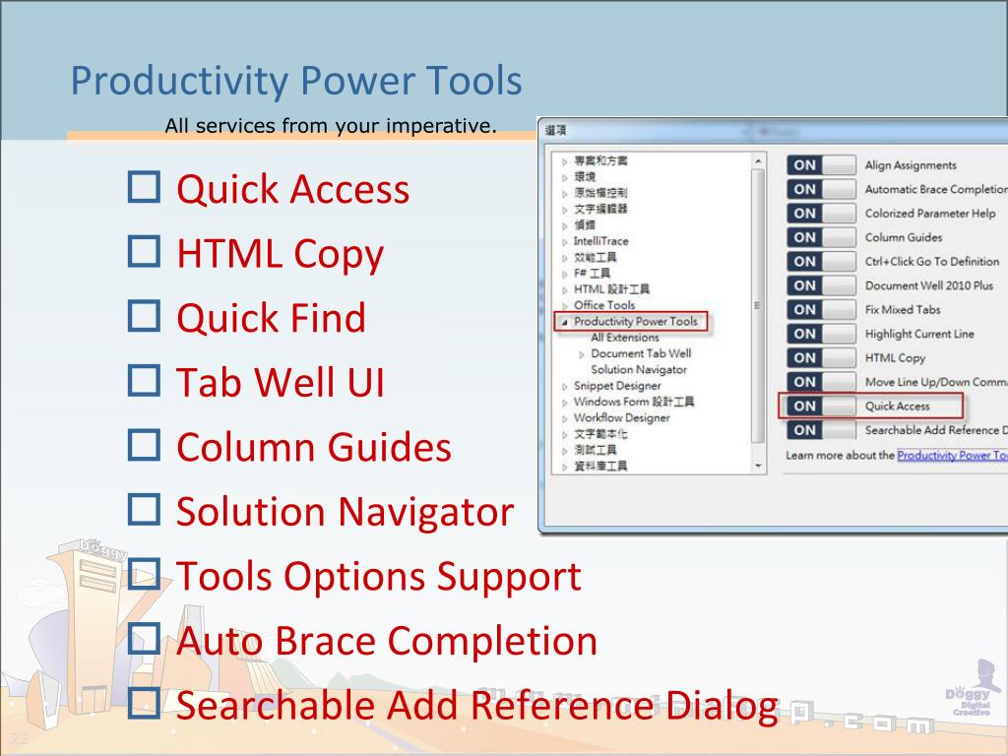Select the 環境 tree item
The image size is (1008, 756).
[x=585, y=177]
